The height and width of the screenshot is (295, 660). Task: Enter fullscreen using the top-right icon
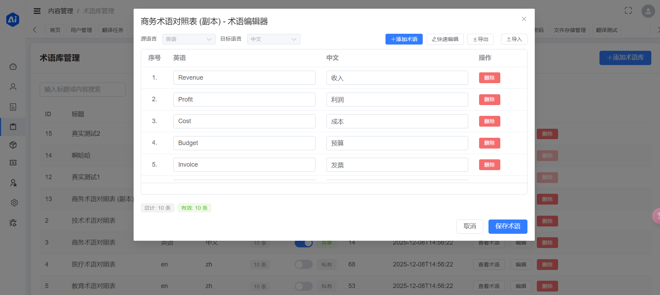pyautogui.click(x=628, y=11)
